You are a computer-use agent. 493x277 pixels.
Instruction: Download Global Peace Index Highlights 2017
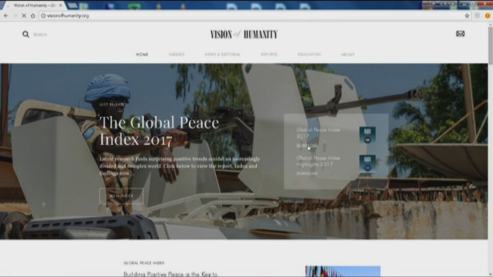click(307, 174)
